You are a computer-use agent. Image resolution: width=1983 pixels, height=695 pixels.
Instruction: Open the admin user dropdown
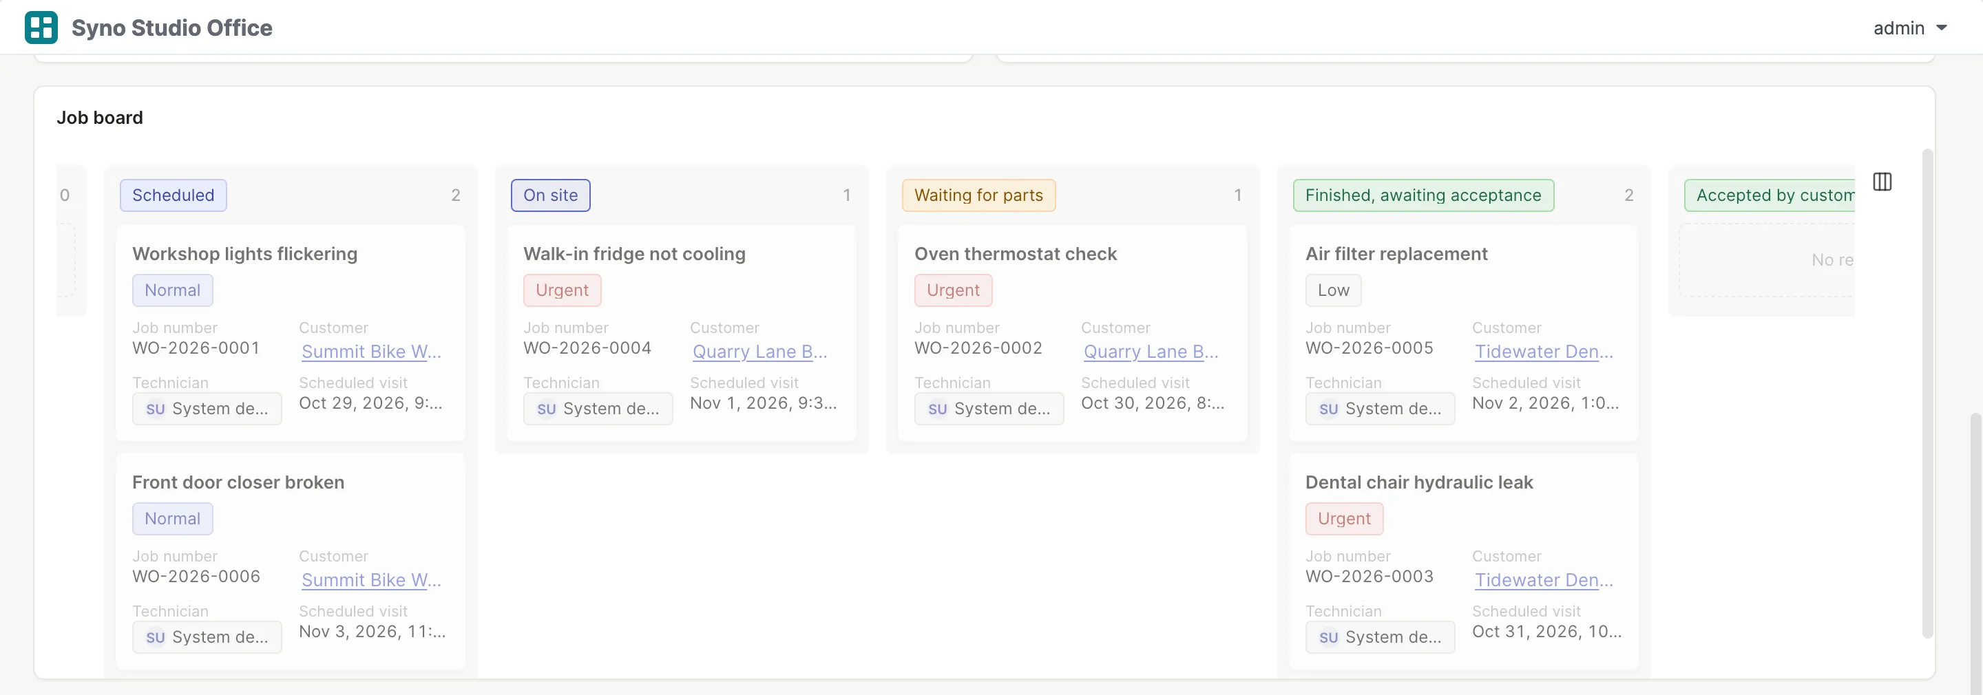(1910, 28)
